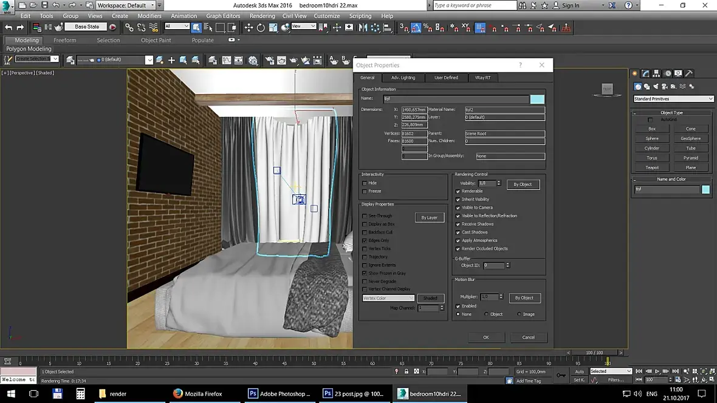Activate the Angle Snap toggle
This screenshot has height=403, width=717.
(416, 27)
